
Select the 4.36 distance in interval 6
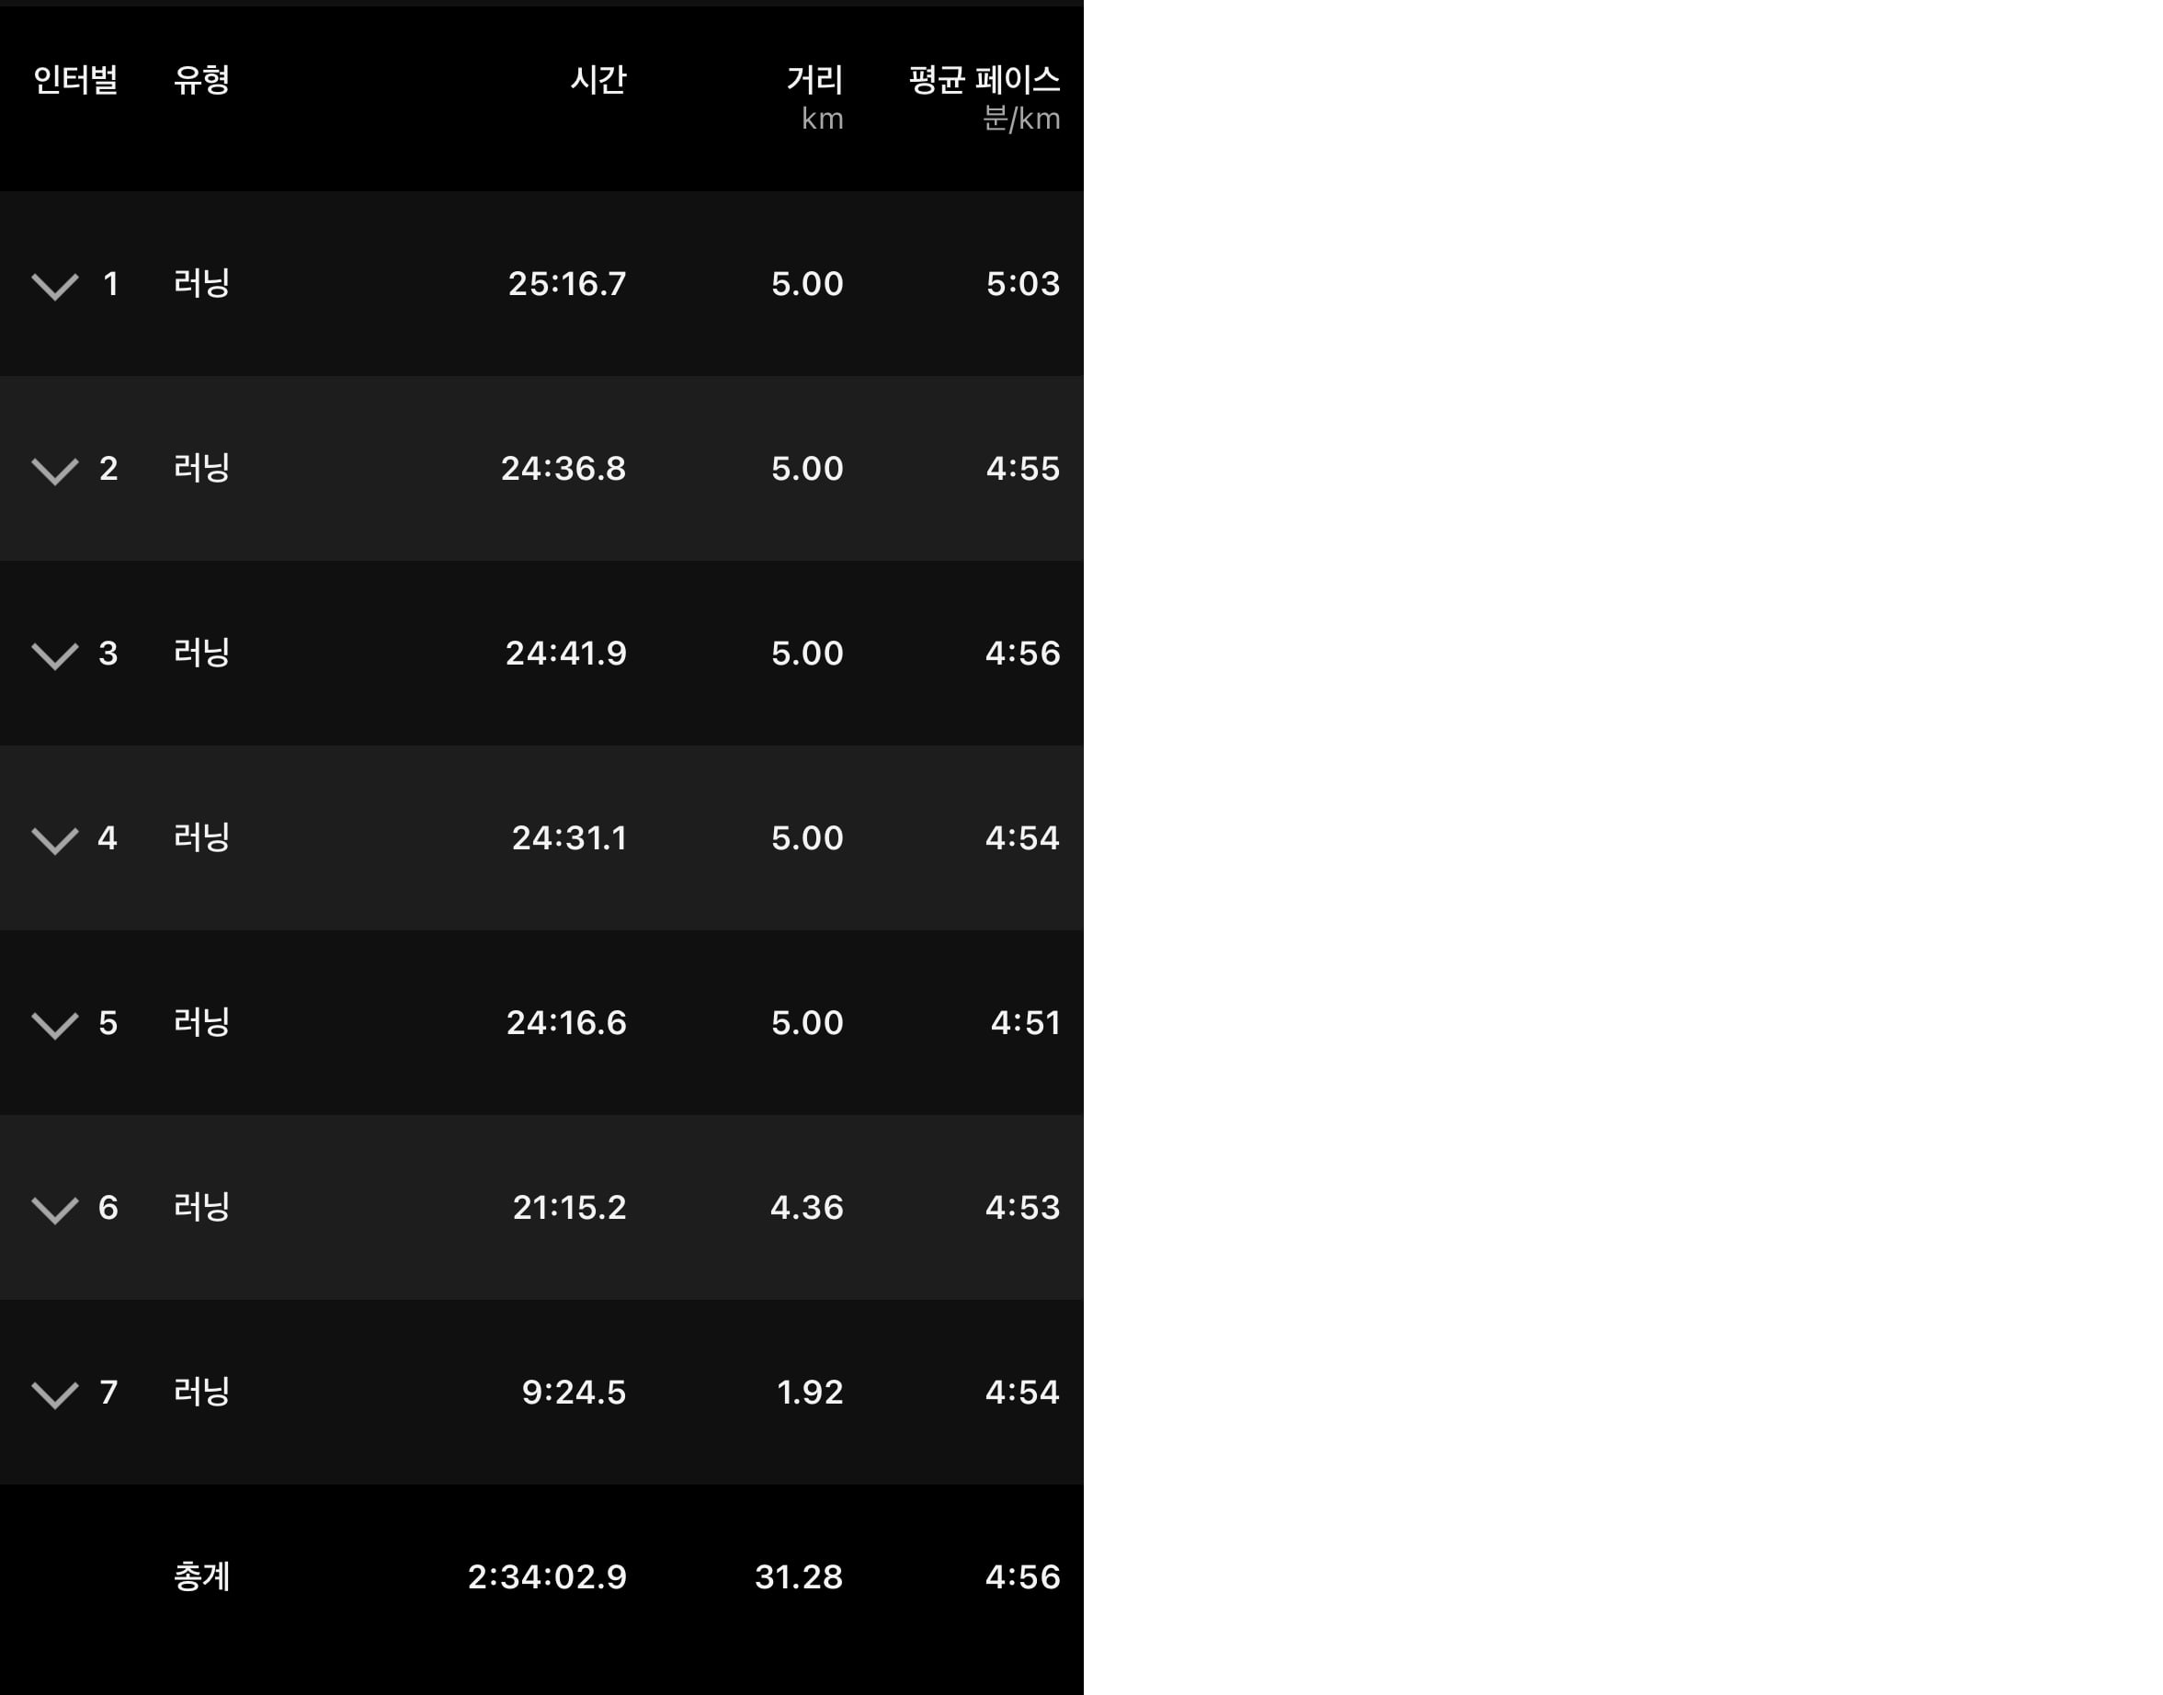coord(807,1208)
